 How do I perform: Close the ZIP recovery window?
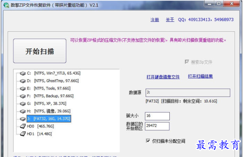tap(232, 4)
